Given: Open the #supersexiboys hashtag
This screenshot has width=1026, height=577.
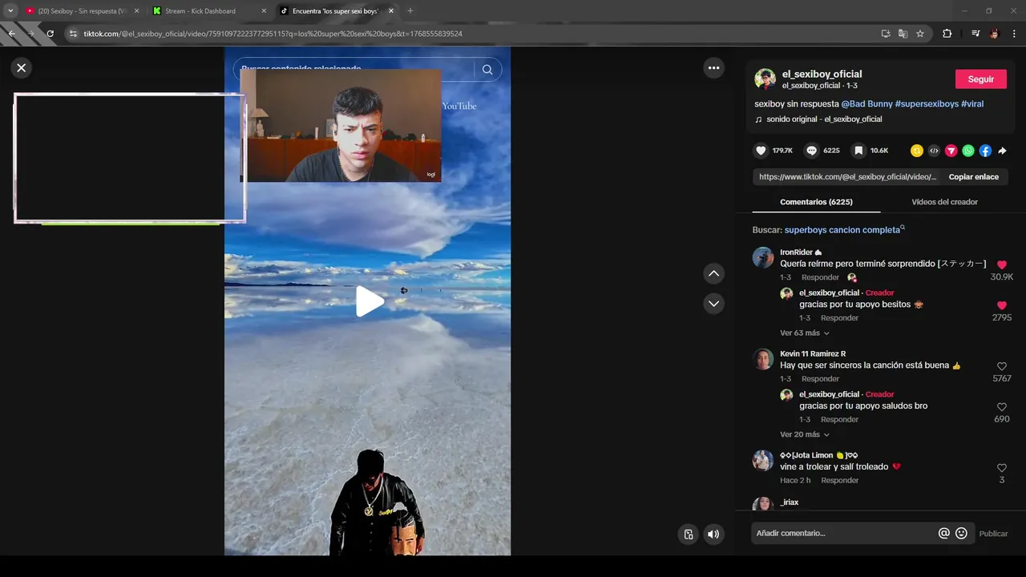Looking at the screenshot, I should (927, 104).
